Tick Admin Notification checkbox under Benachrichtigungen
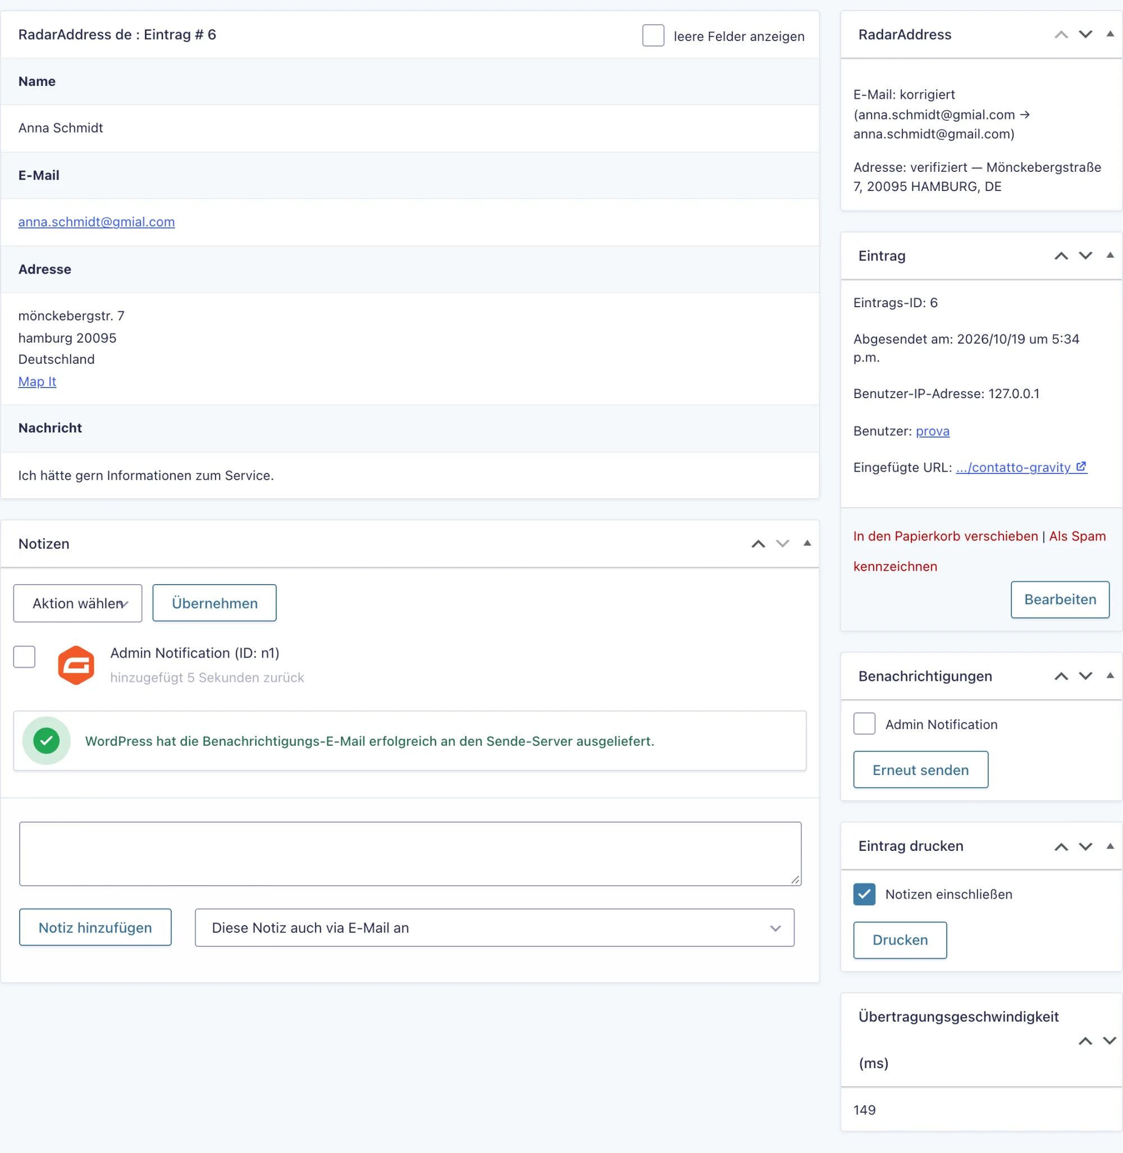The image size is (1123, 1153). [864, 723]
